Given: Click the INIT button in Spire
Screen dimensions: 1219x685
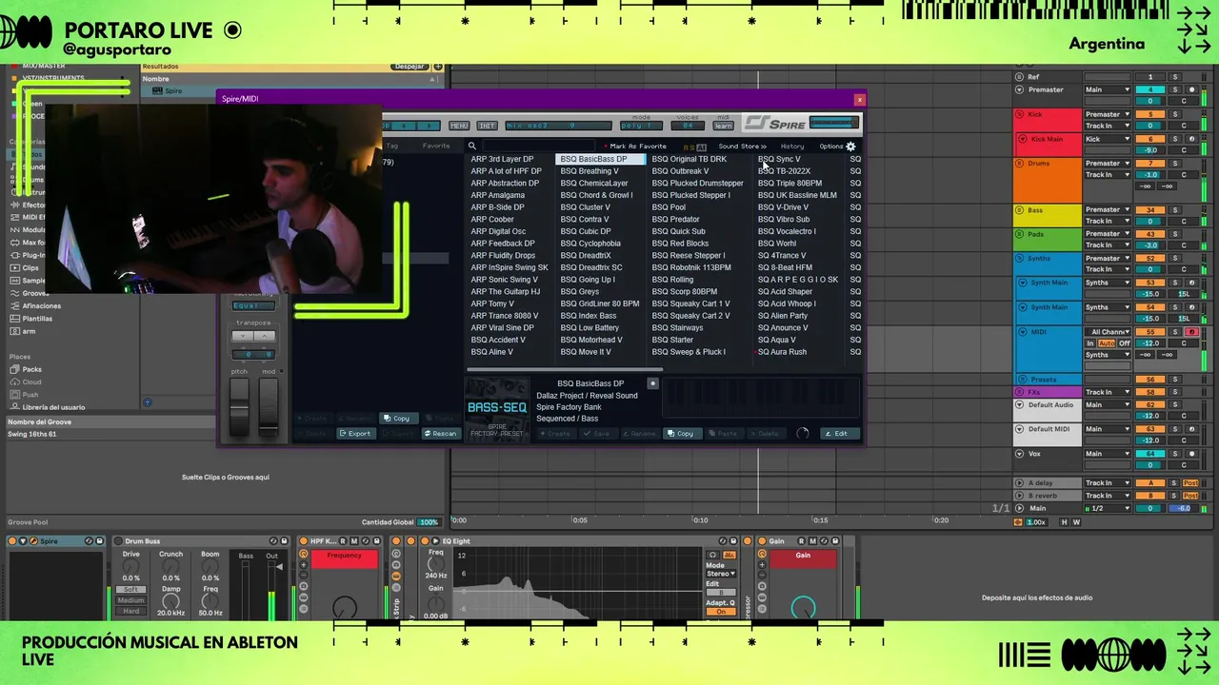Looking at the screenshot, I should point(487,126).
